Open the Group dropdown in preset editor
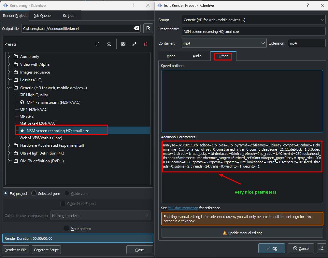Viewport: 328px width, 258px height. point(253,20)
